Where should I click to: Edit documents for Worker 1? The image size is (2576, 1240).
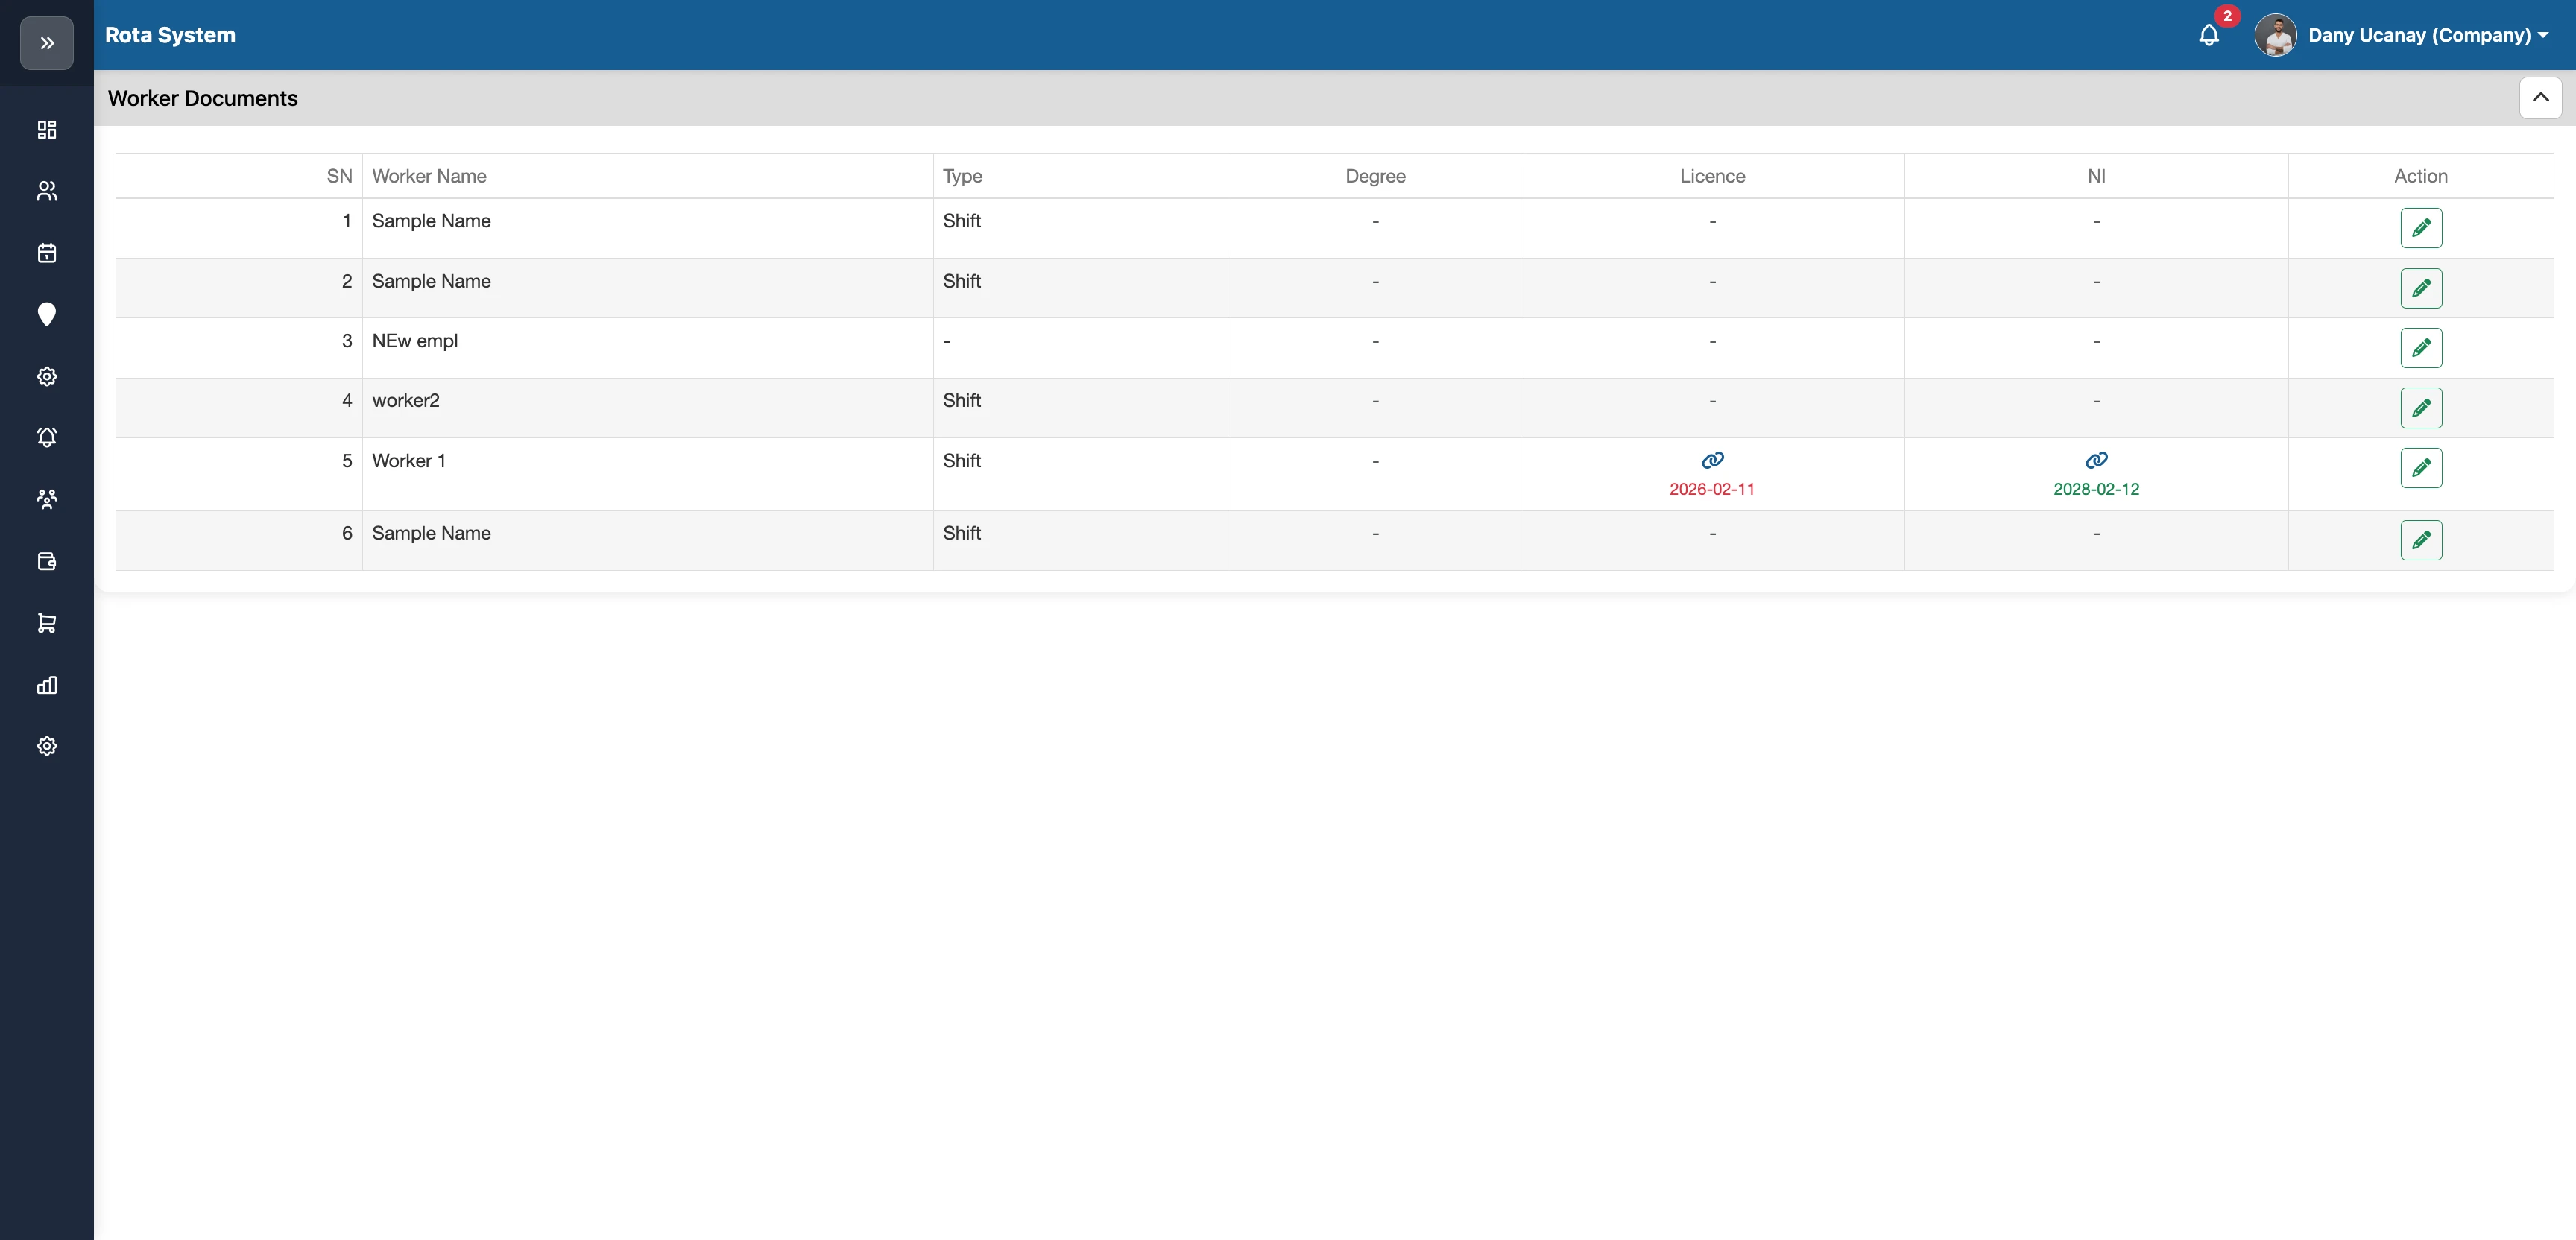pyautogui.click(x=2421, y=468)
